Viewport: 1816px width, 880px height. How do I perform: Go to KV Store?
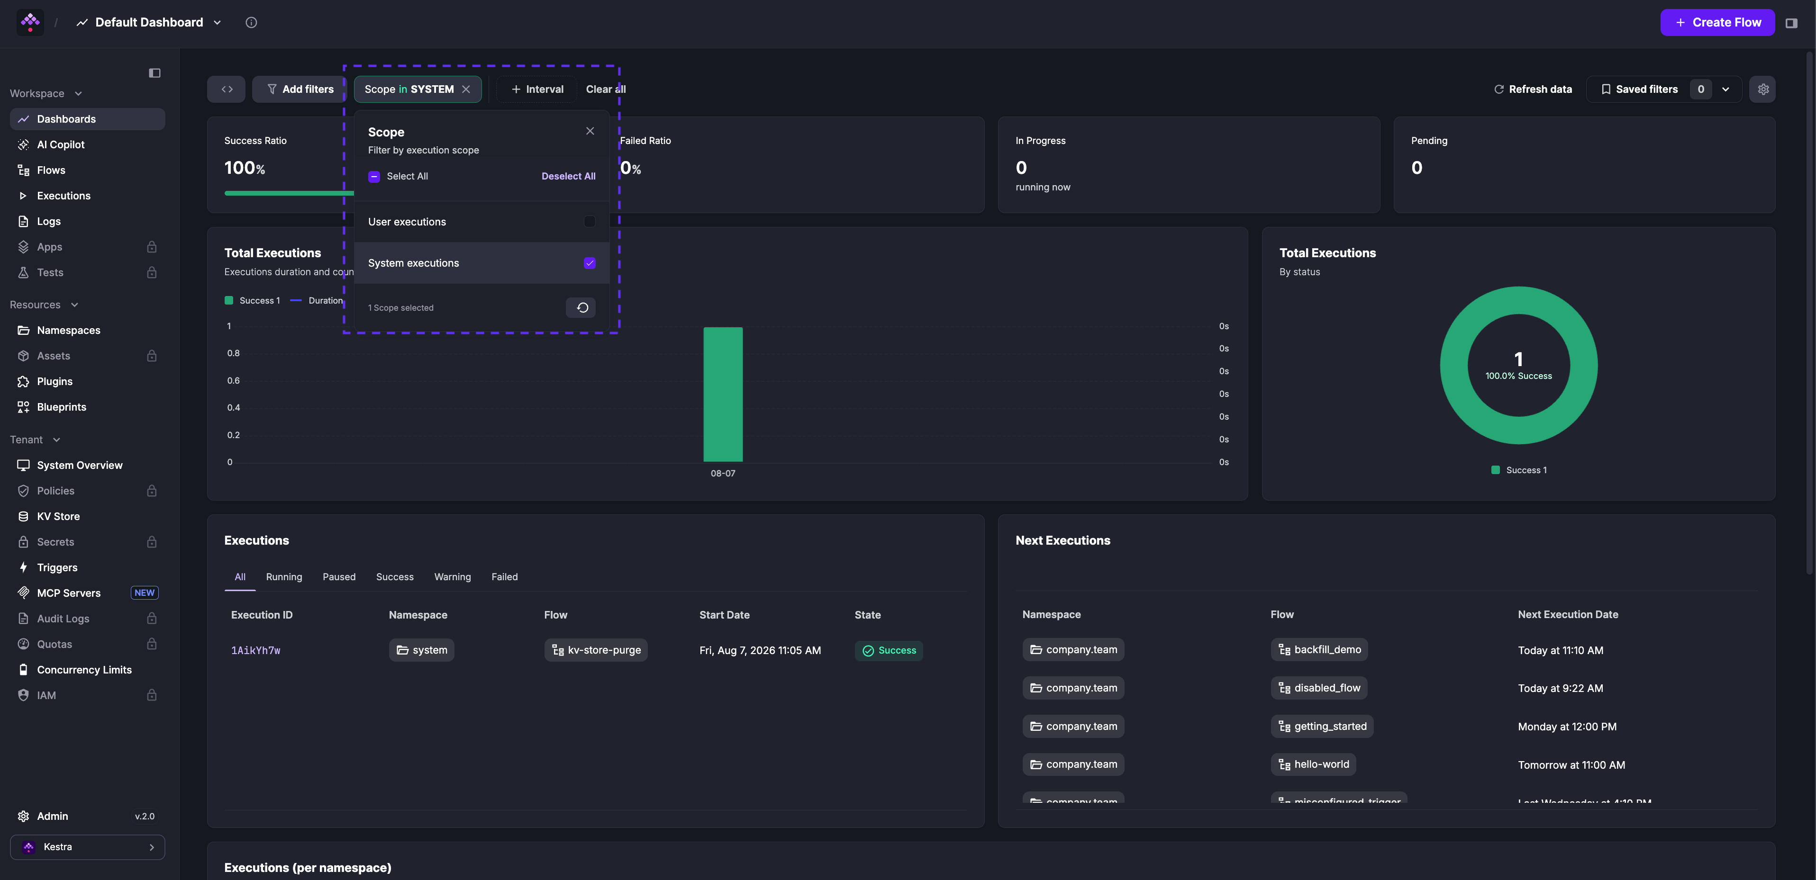(x=87, y=516)
